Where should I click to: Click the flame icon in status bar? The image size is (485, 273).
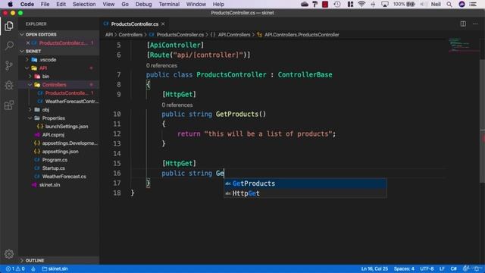coord(33,268)
